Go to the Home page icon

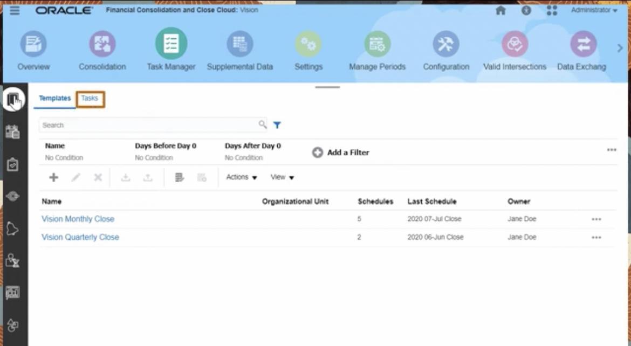pos(500,10)
